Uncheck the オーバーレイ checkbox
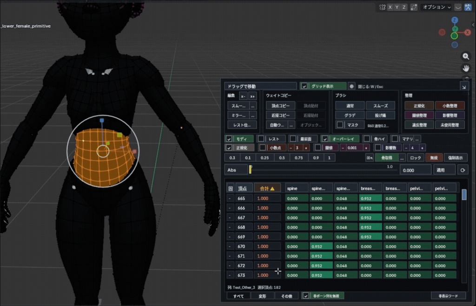Image resolution: width=476 pixels, height=306 pixels. (325, 139)
